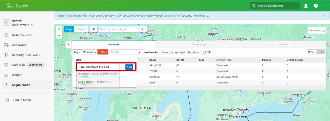330x121 pixels.
Task: Click the Security & SD-WAN network type cell
Action: (227, 77)
